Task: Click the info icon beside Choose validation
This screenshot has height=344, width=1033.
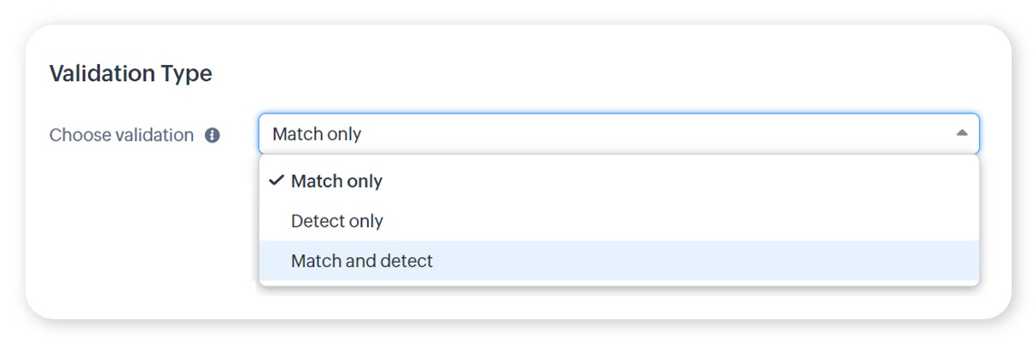Action: tap(213, 135)
